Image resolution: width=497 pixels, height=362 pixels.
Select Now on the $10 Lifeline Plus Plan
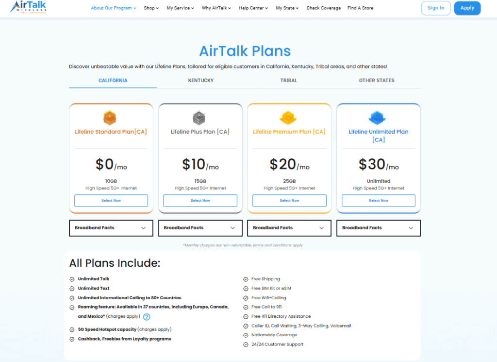200,200
